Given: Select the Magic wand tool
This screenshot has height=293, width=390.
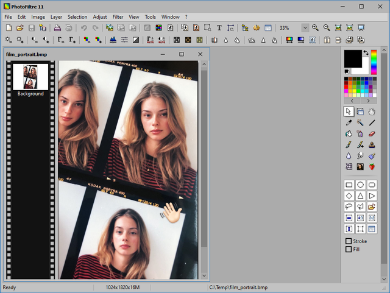Looking at the screenshot, I should coord(360,122).
